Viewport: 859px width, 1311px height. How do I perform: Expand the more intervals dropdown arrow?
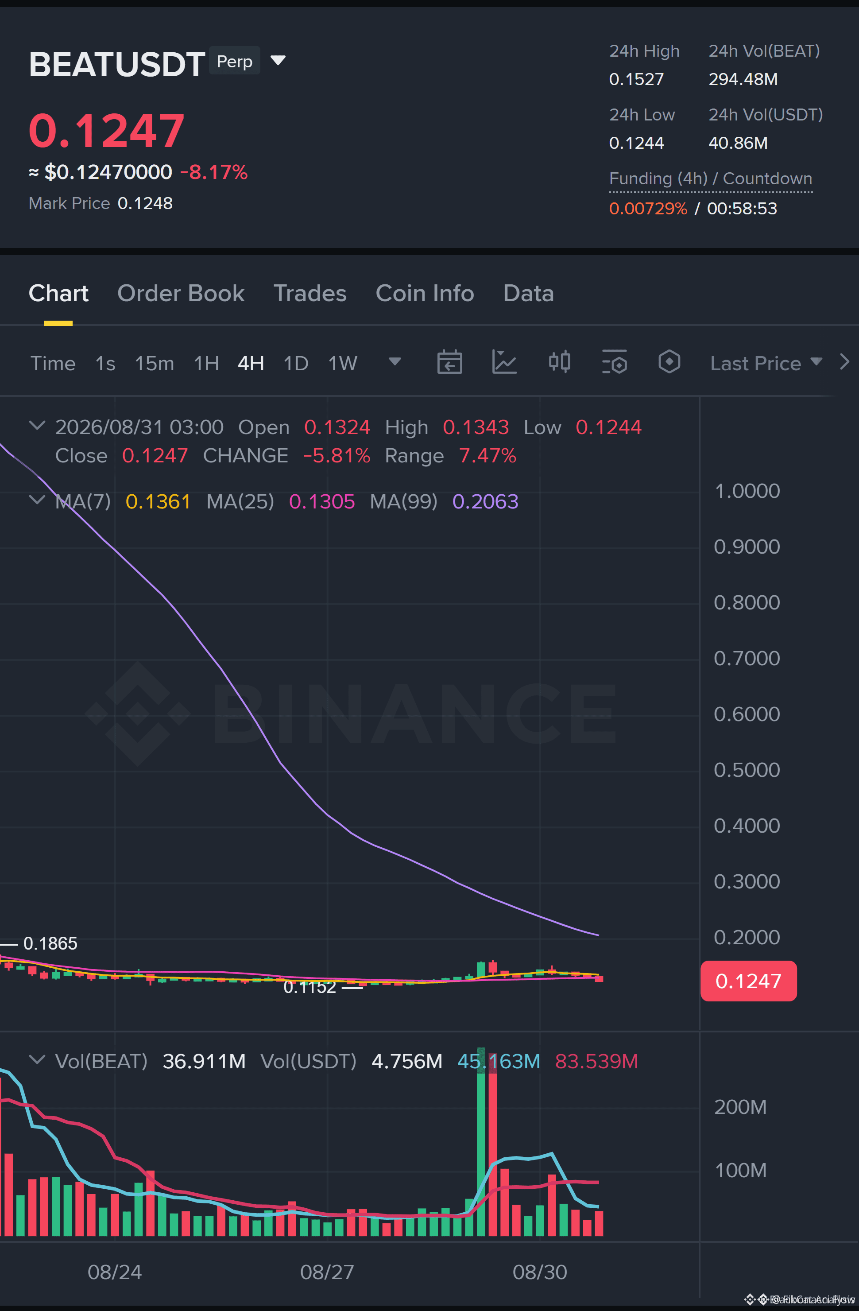(x=395, y=361)
